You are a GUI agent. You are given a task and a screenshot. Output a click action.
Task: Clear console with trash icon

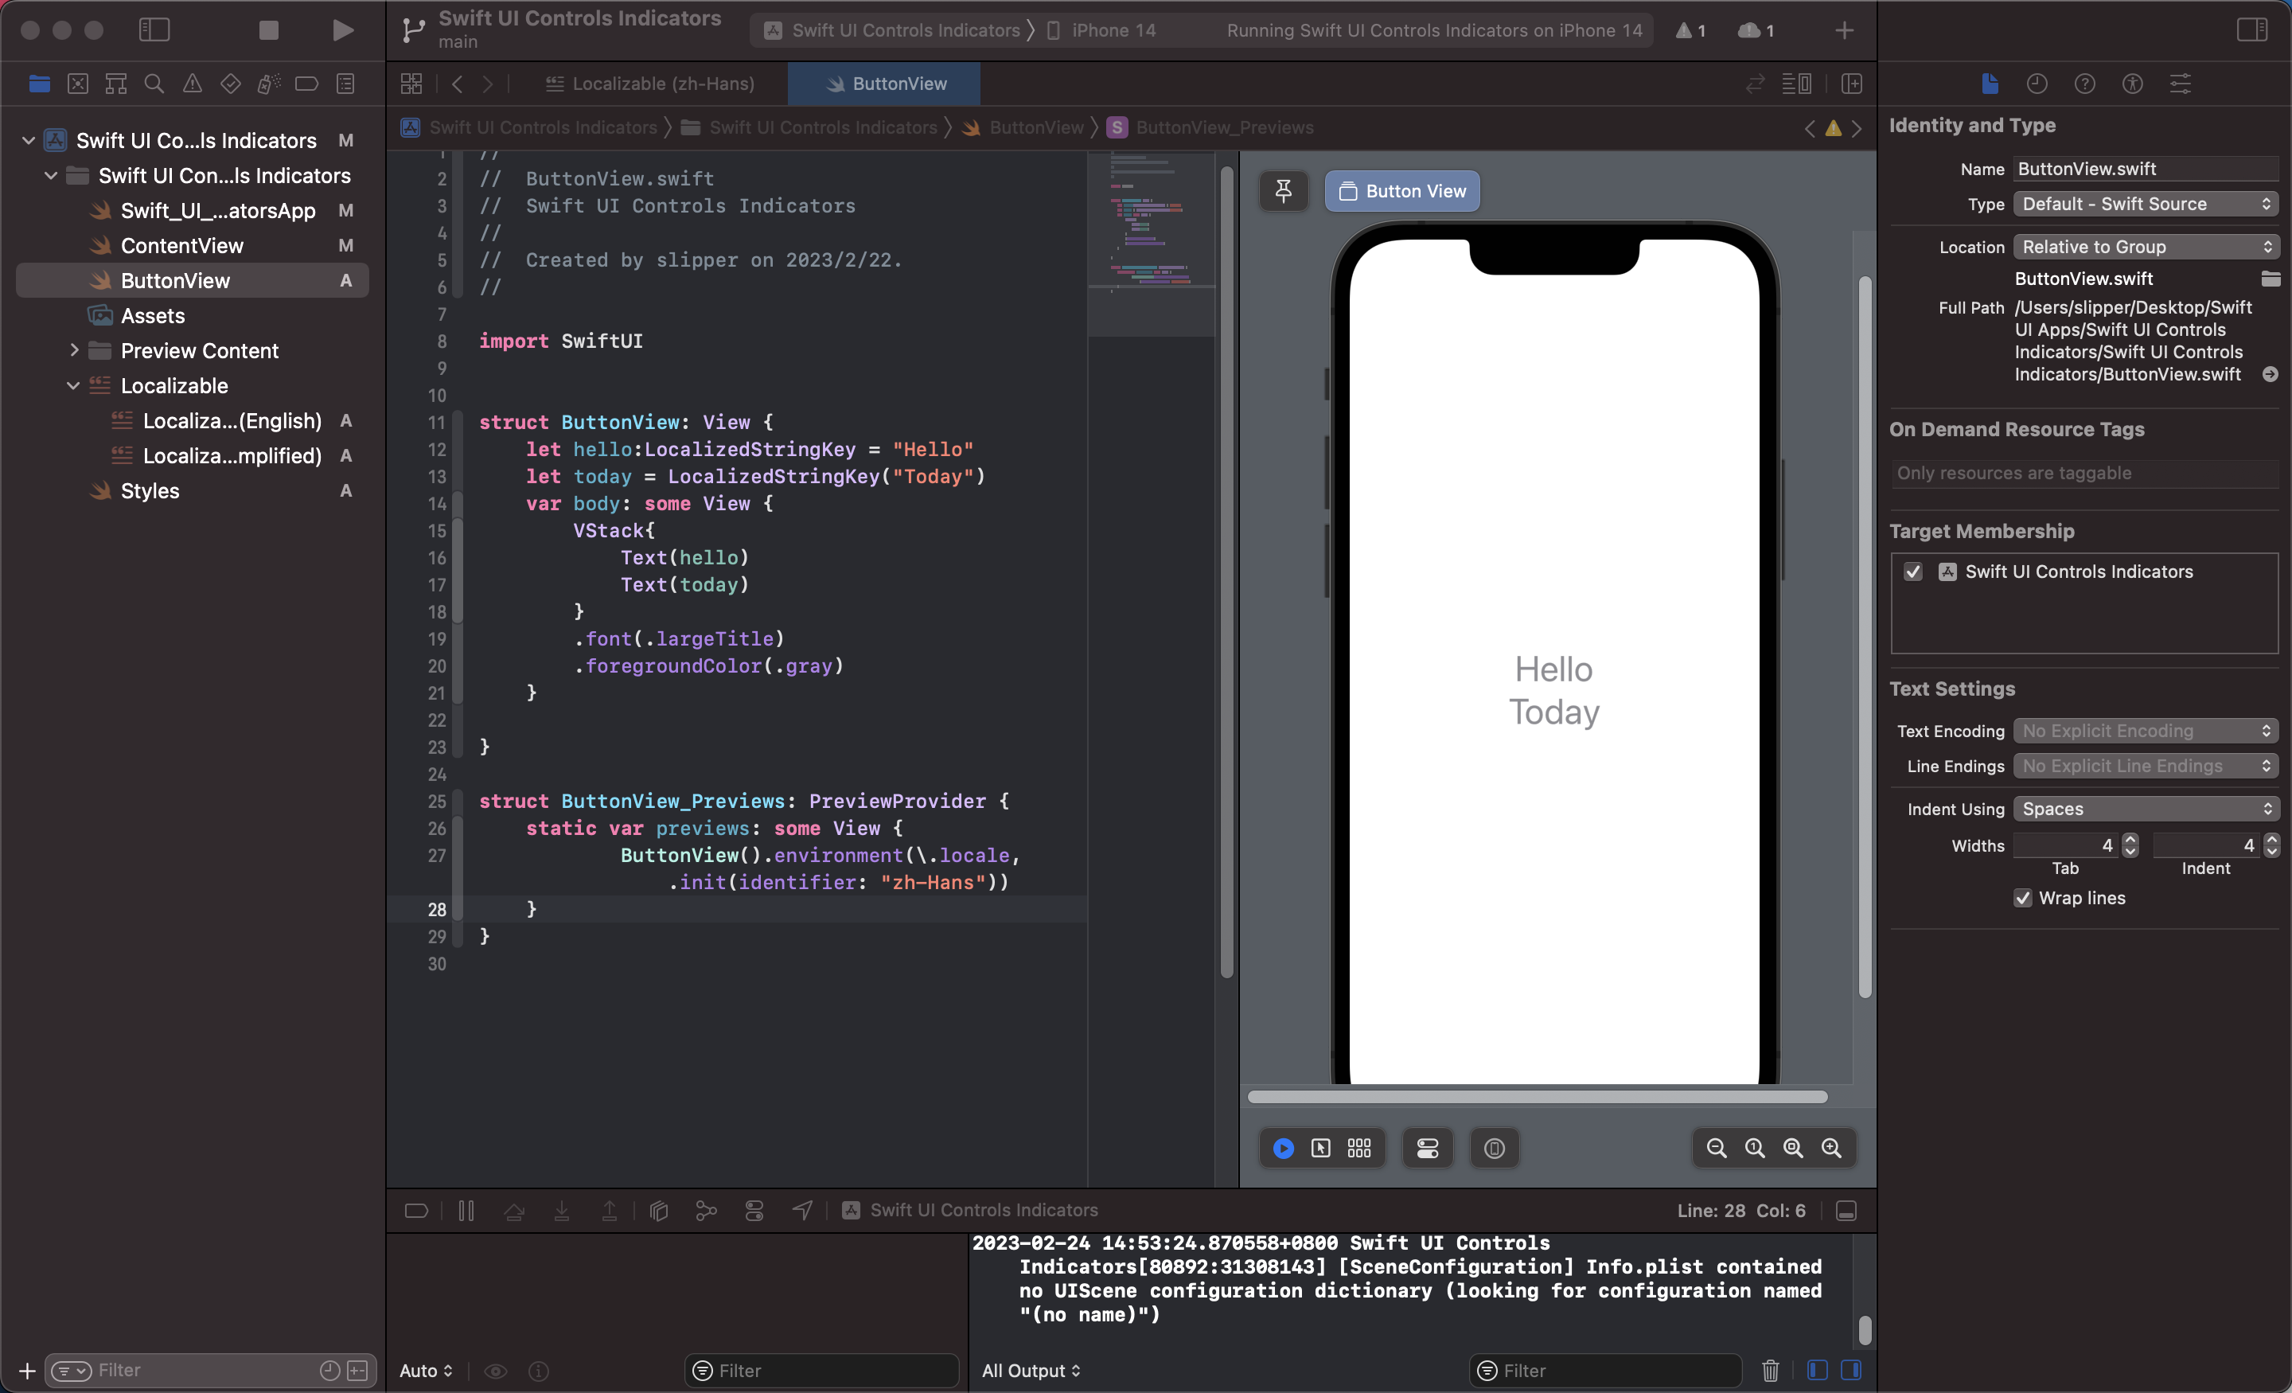point(1770,1370)
